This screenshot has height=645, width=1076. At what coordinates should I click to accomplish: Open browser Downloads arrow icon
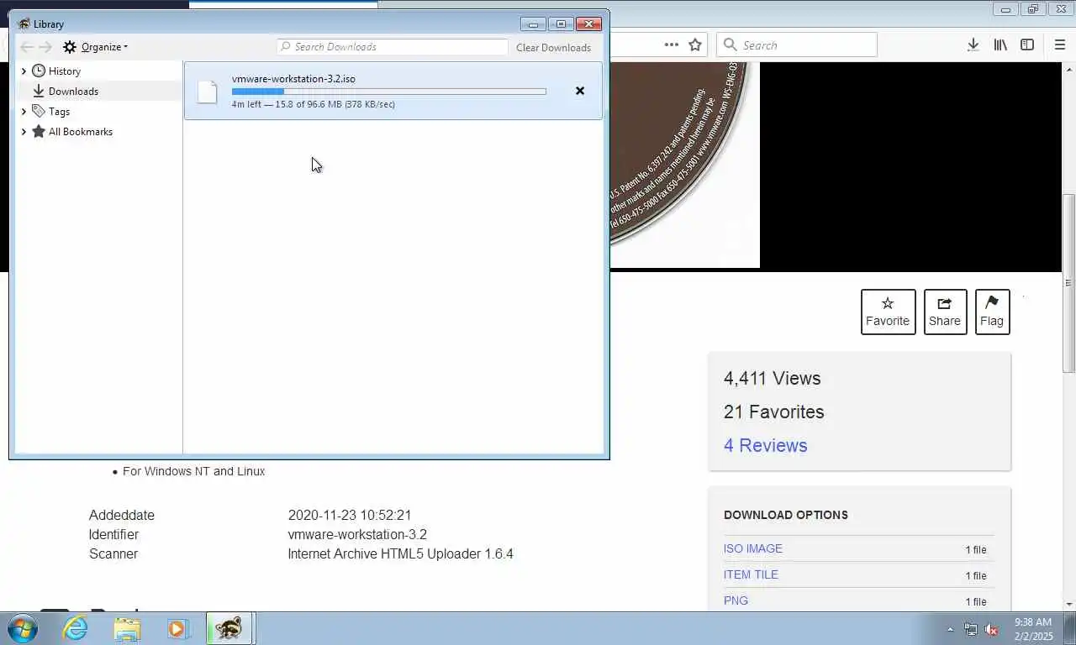point(973,45)
